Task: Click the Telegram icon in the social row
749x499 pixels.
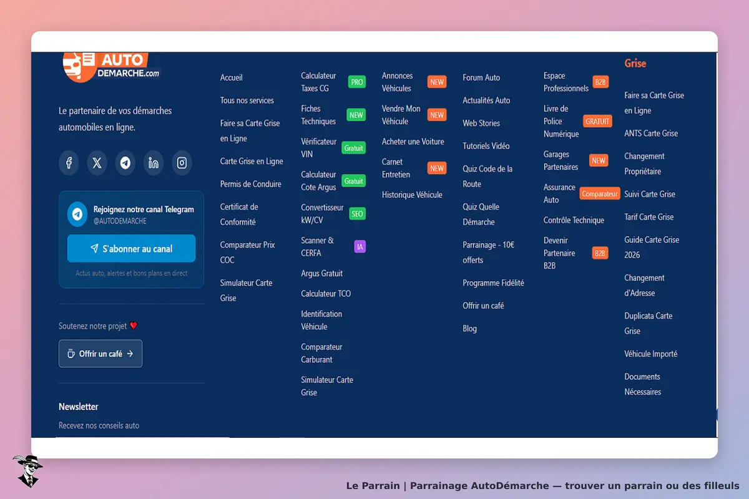Action: click(x=125, y=163)
